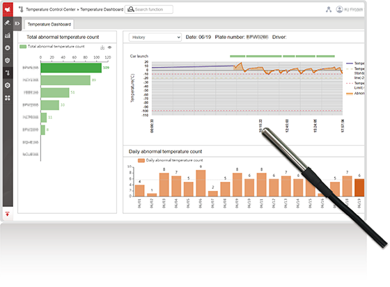Image resolution: width=390 pixels, height=287 pixels.
Task: Toggle the purple Temperature line legend
Action: click(x=355, y=63)
